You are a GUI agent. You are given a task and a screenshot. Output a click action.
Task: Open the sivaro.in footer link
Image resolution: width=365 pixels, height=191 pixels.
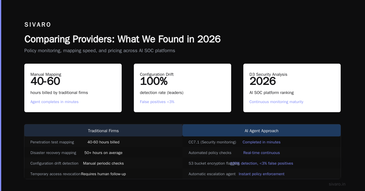pyautogui.click(x=337, y=184)
